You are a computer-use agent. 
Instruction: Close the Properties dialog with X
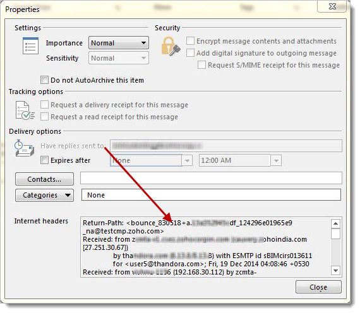332,6
